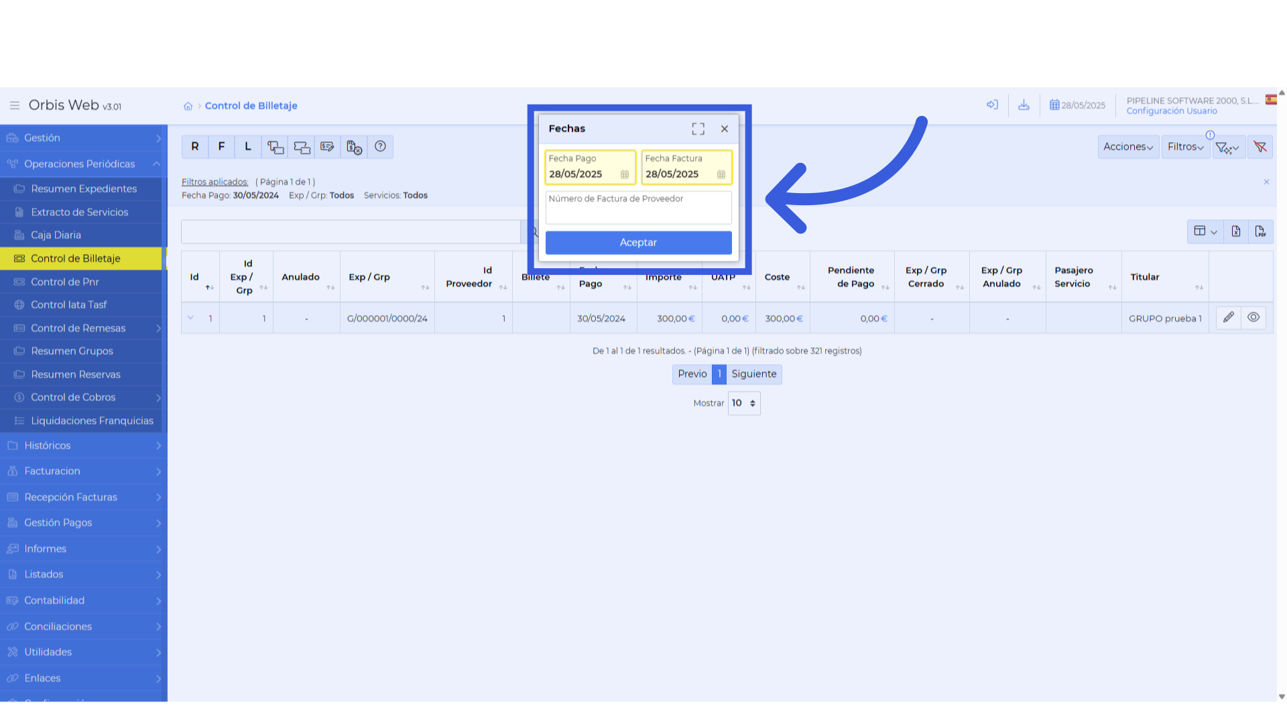1287x724 pixels.
Task: Click the Configuración Usuario link
Action: 1172,111
